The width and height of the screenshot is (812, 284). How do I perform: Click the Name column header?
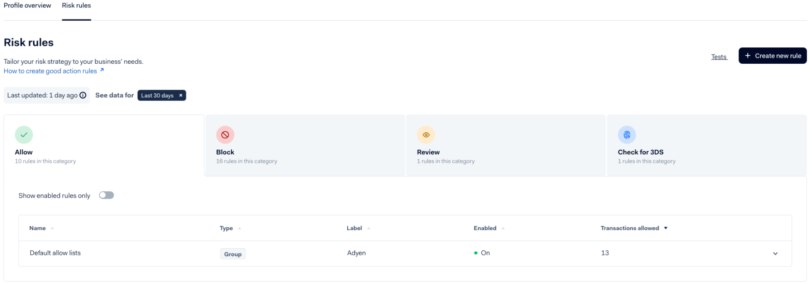click(x=37, y=228)
